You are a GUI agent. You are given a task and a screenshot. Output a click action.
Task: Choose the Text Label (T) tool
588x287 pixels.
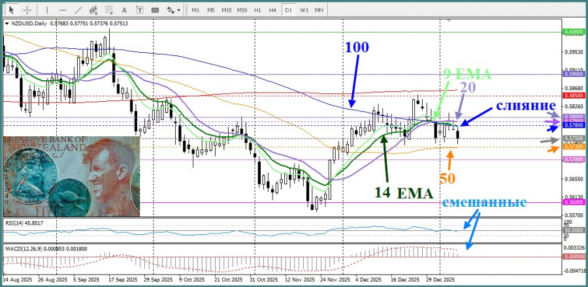click(x=140, y=10)
